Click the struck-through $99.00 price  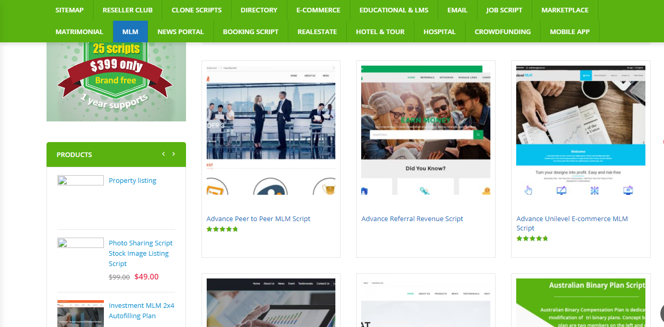pos(119,277)
